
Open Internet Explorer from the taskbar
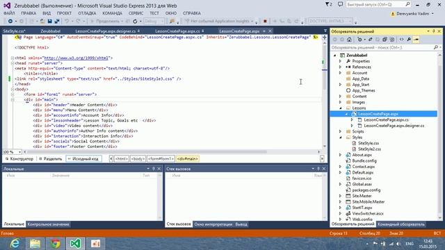pyautogui.click(x=14, y=244)
